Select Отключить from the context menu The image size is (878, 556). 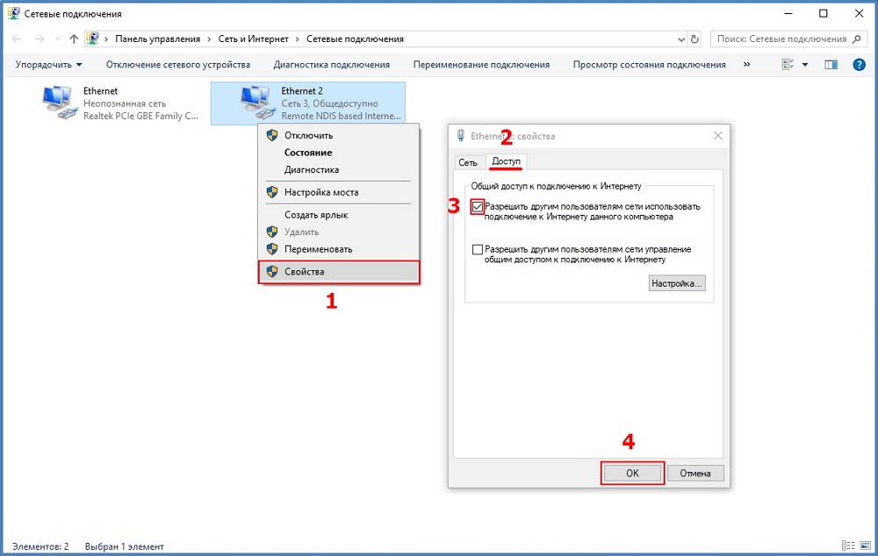[308, 136]
